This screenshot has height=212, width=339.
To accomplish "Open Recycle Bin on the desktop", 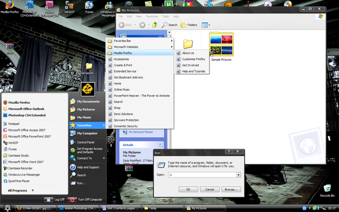I will click(x=327, y=191).
